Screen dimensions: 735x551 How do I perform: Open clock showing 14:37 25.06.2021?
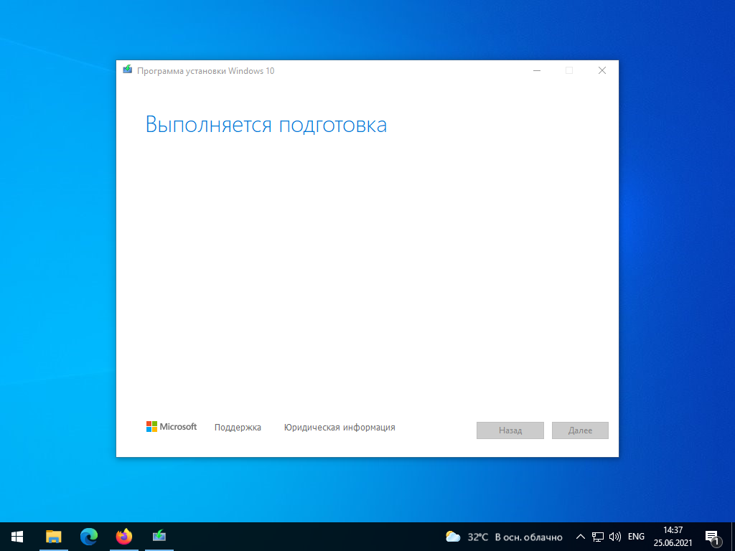tap(673, 537)
